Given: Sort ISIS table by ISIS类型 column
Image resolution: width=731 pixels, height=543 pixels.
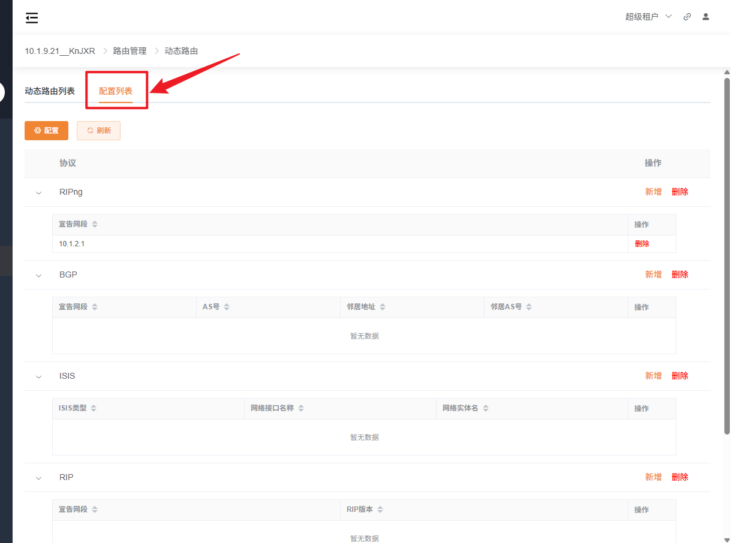Looking at the screenshot, I should point(94,408).
